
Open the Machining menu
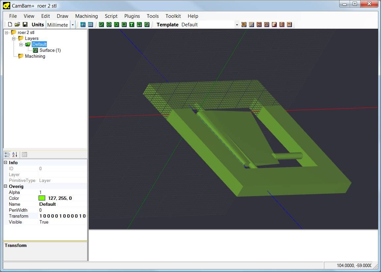(86, 16)
